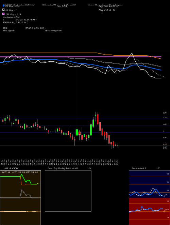This screenshot has height=225, width=170.
Task: Click the 'Stochastics & R' panel title
Action: tap(139, 168)
